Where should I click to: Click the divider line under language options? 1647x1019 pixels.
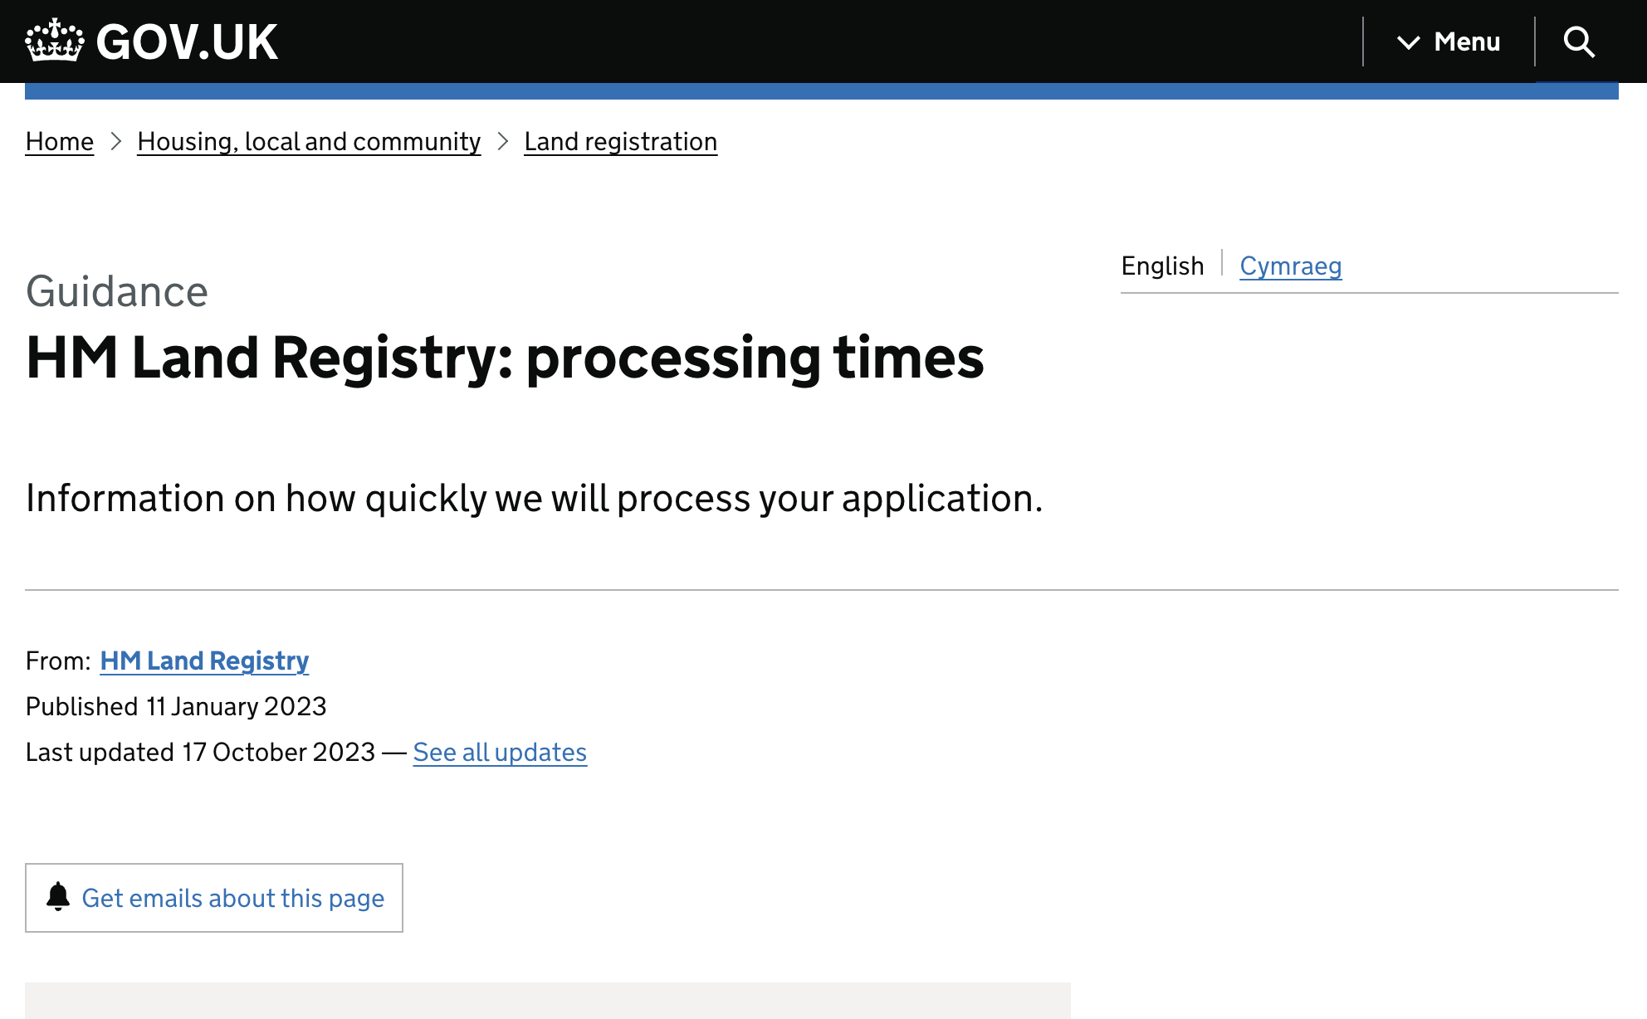click(1368, 292)
